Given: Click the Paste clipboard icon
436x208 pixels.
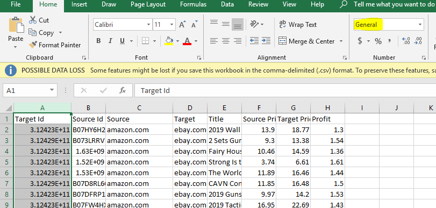Looking at the screenshot, I should click(x=16, y=25).
